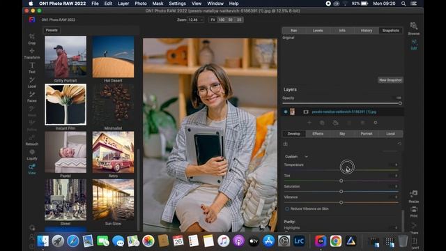
Task: Click the layer mask icon
Action: tap(306, 112)
